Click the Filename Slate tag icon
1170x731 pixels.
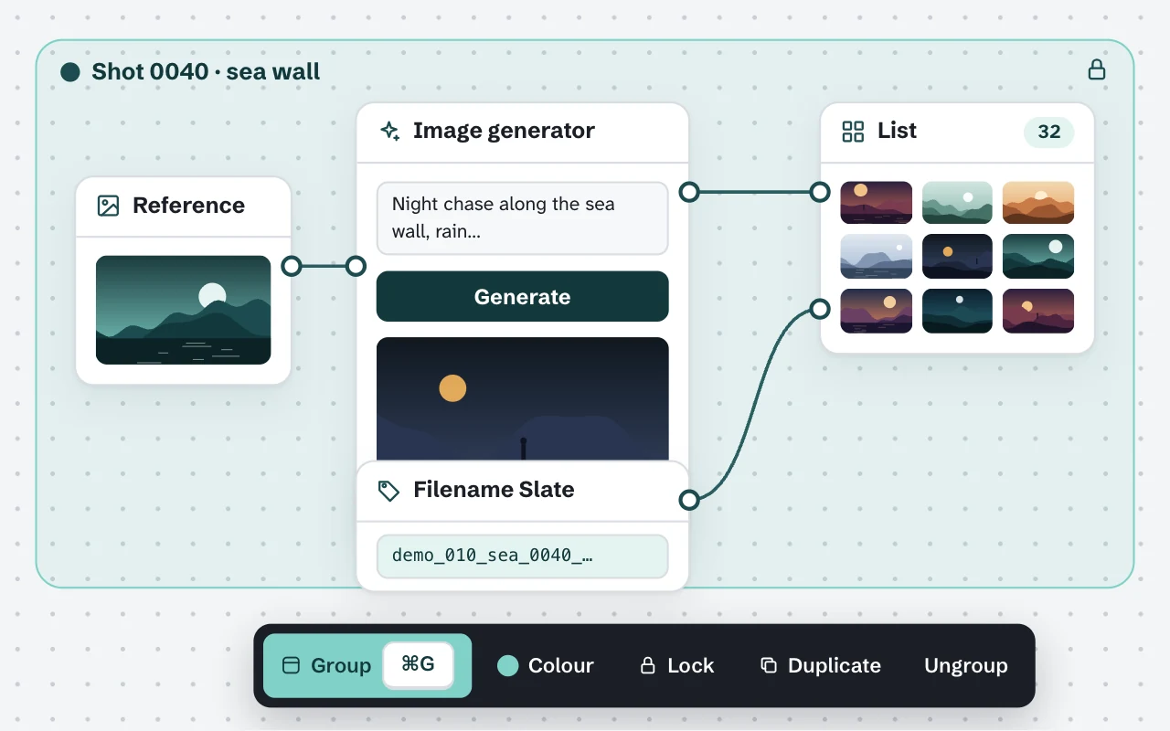pyautogui.click(x=388, y=491)
